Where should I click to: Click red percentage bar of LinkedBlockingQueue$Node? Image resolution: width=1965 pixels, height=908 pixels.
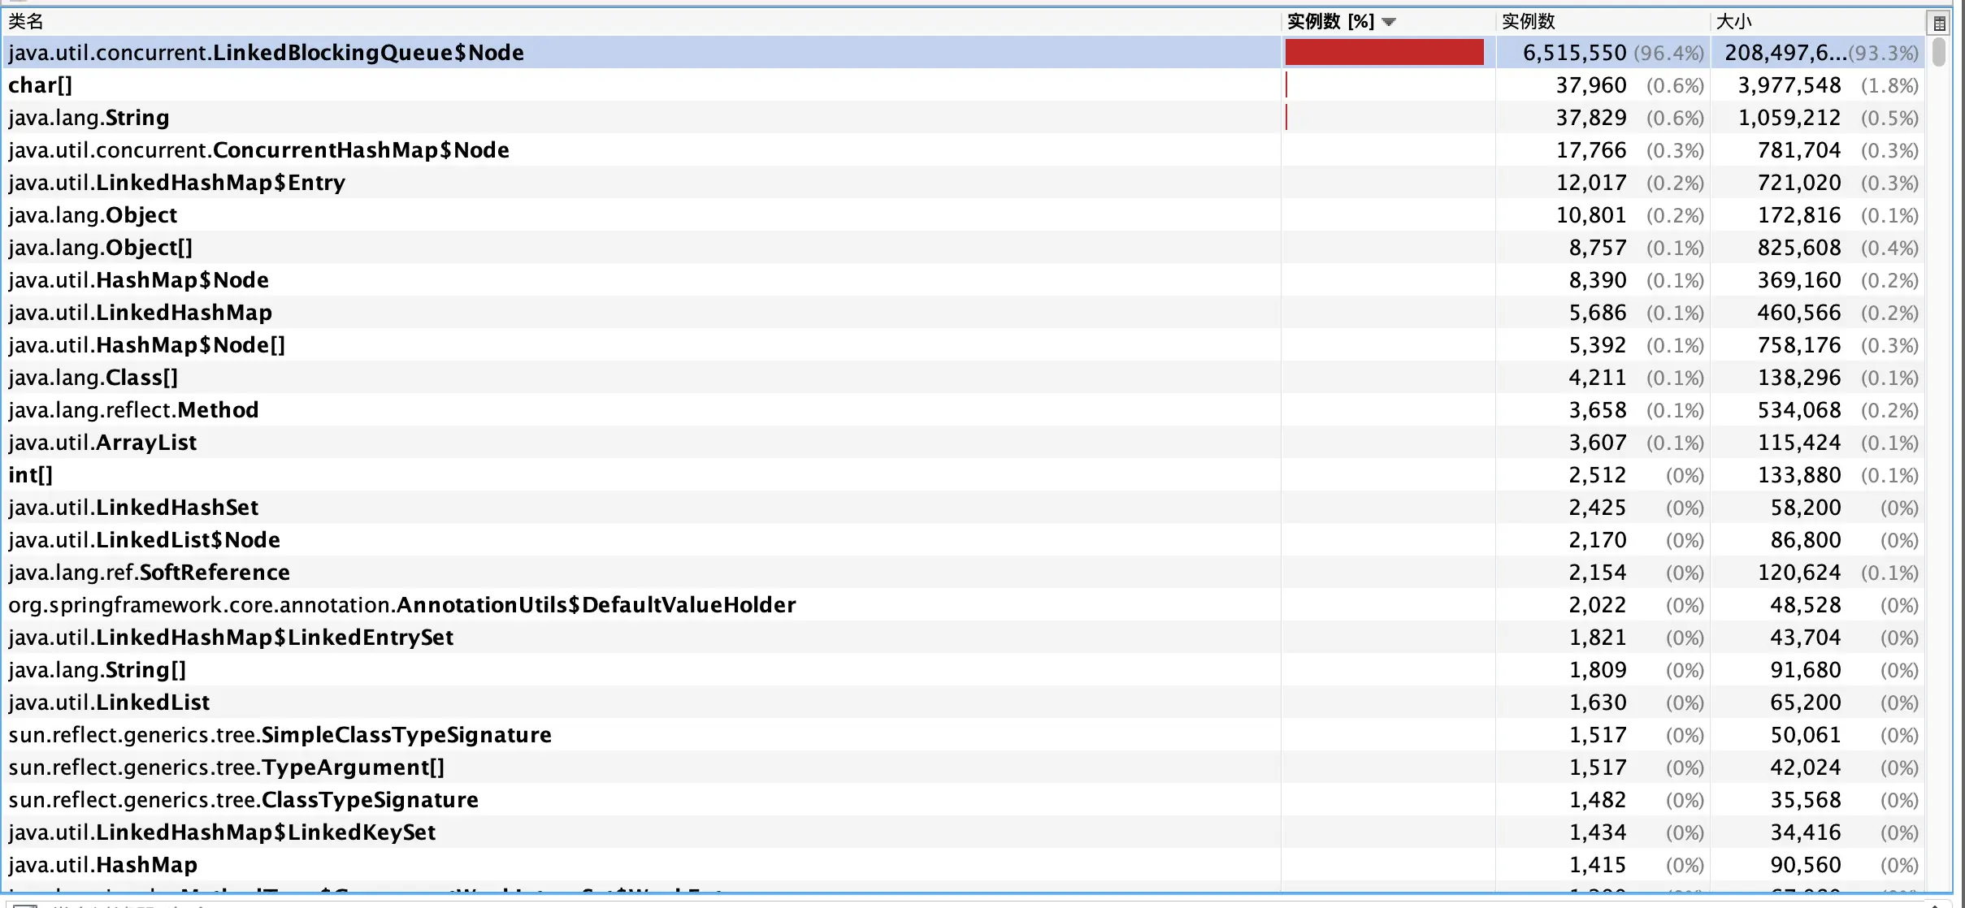coord(1384,53)
